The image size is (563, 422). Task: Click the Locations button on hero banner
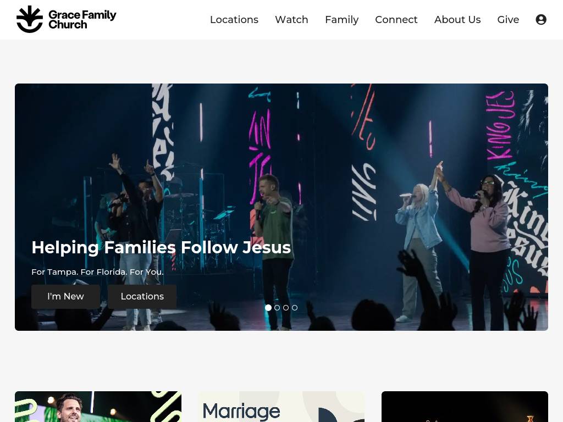click(x=142, y=296)
